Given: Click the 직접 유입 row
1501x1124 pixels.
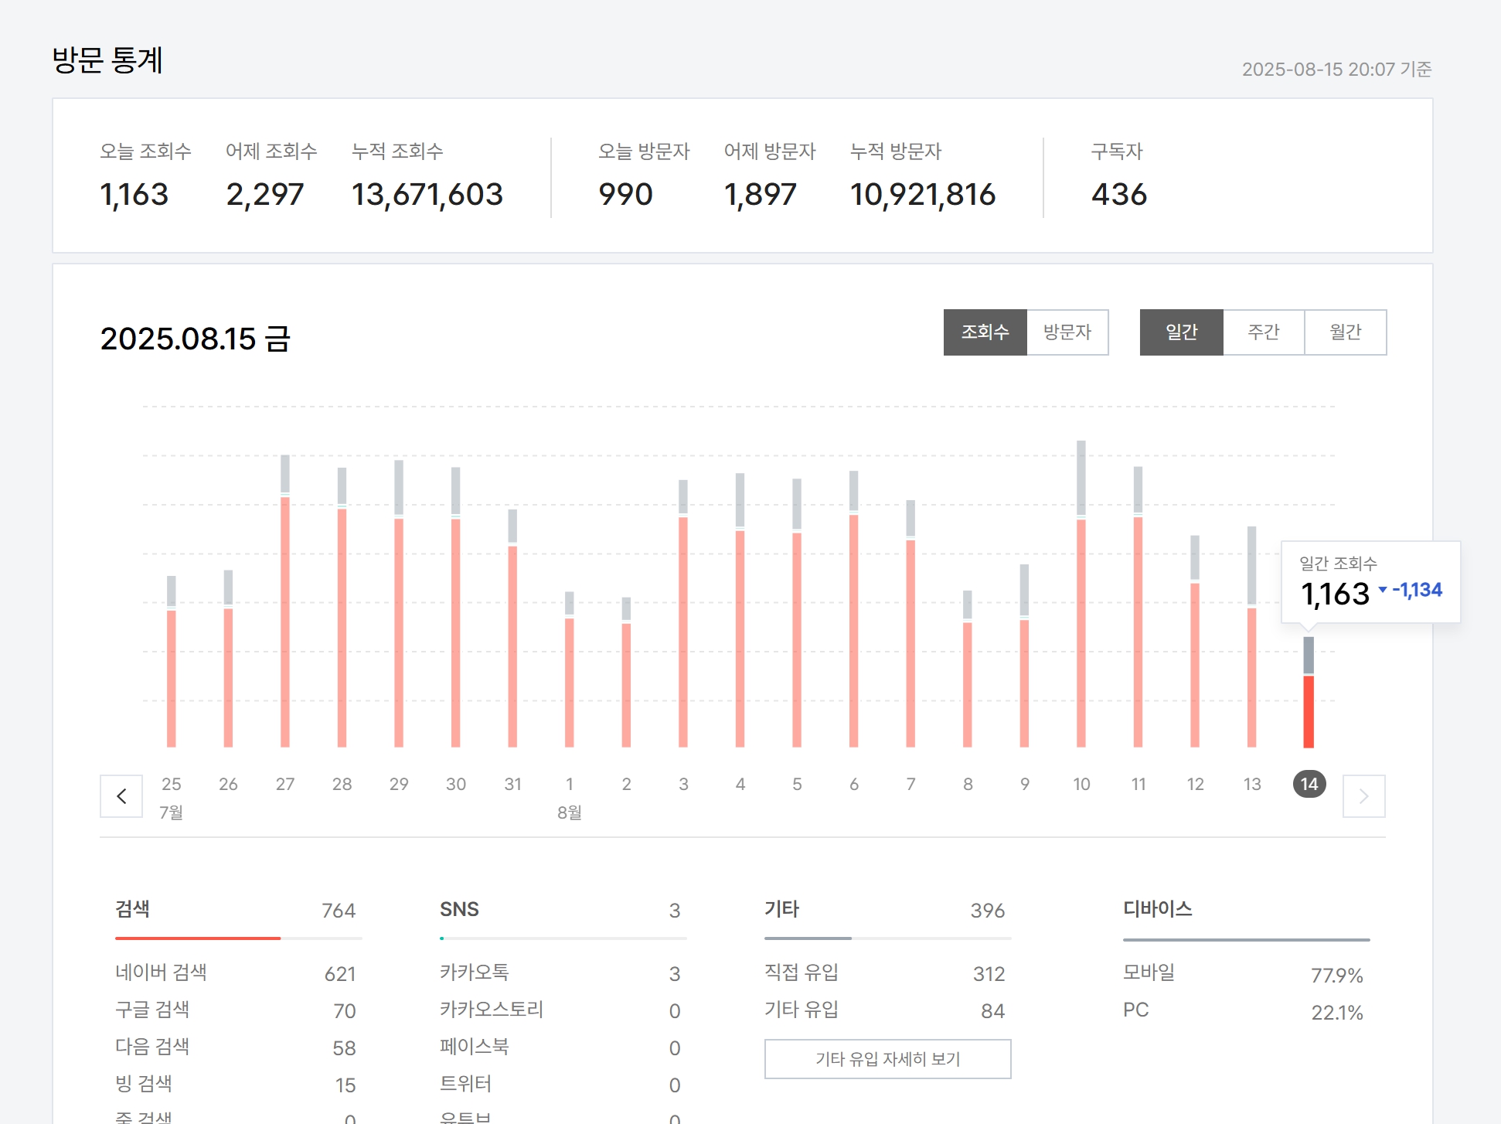Looking at the screenshot, I should click(802, 972).
